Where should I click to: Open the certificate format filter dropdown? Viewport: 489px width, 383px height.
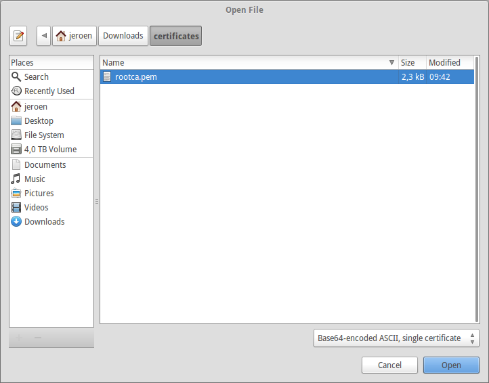tap(396, 338)
